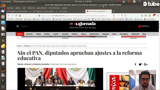
Task: Open the Ayuda menu
Action: coord(64,8)
